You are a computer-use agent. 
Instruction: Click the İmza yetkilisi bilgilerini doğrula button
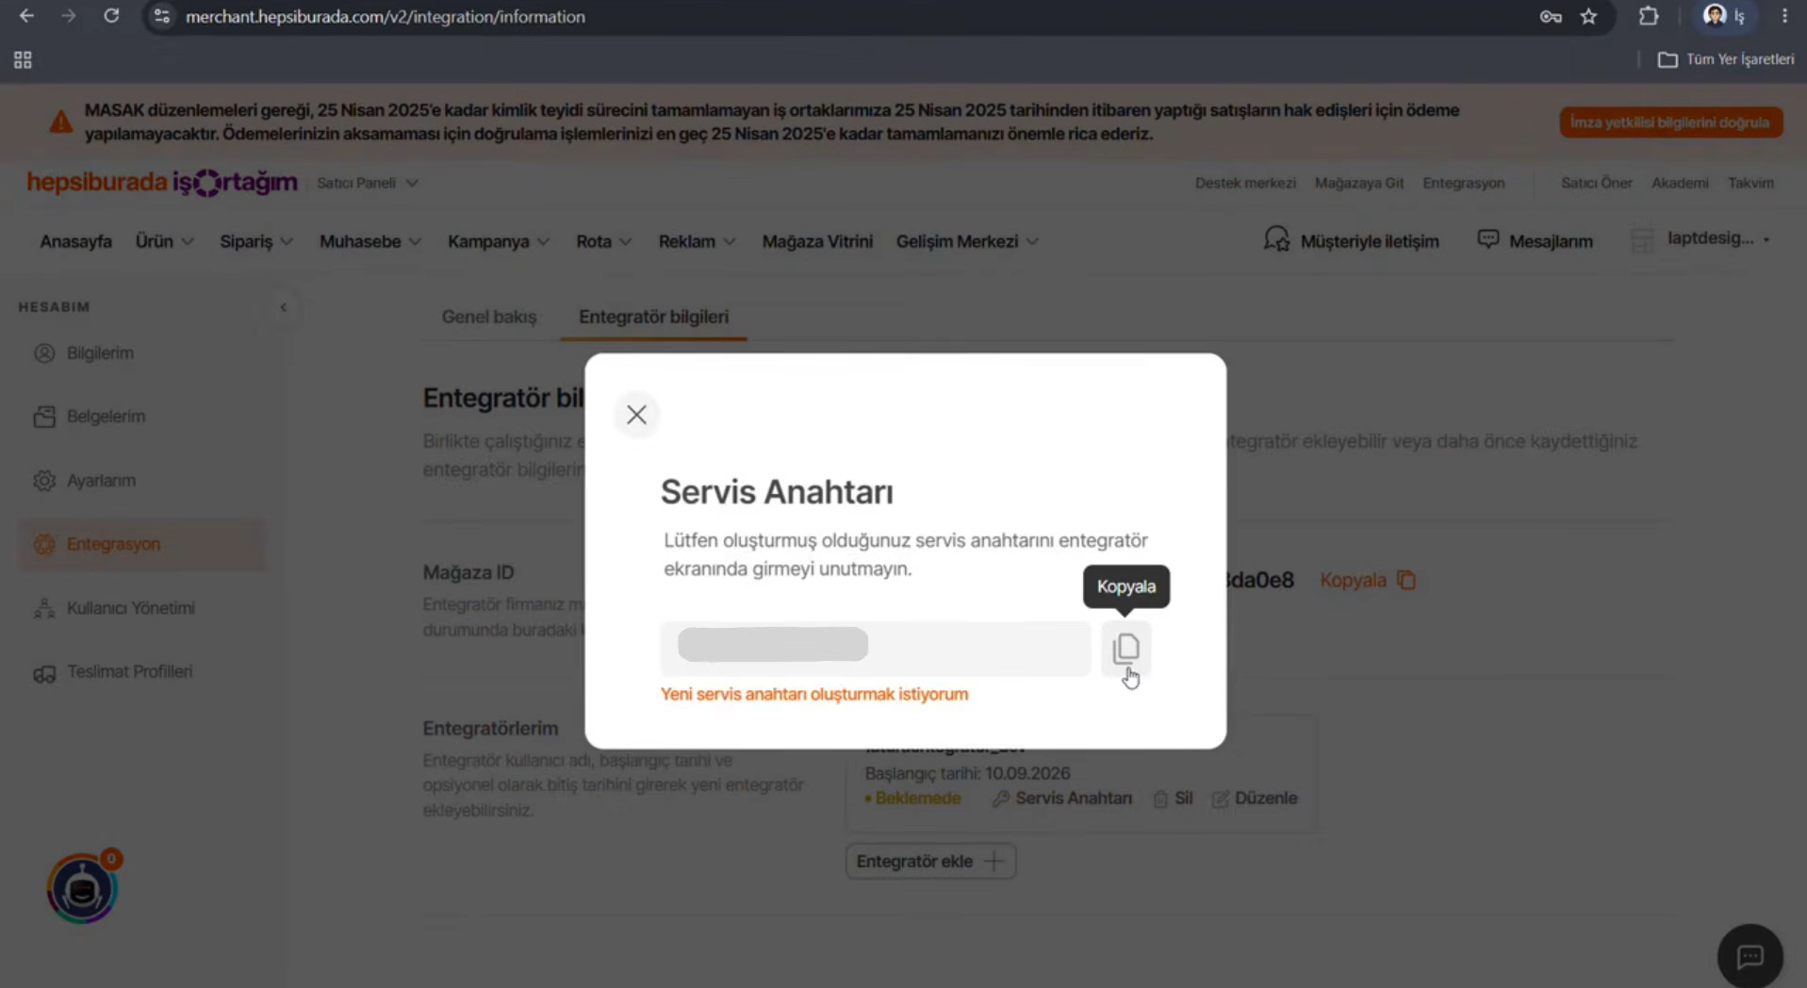coord(1670,123)
